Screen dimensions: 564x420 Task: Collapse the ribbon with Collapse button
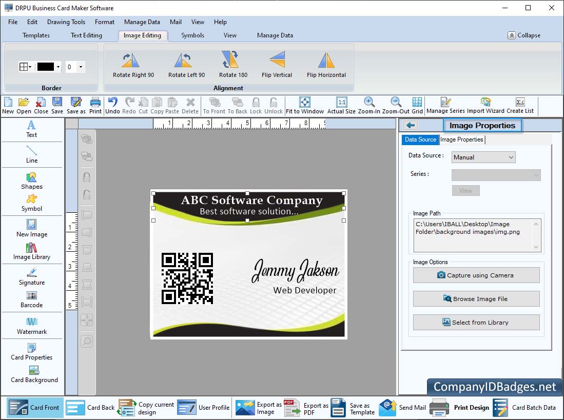tap(524, 35)
